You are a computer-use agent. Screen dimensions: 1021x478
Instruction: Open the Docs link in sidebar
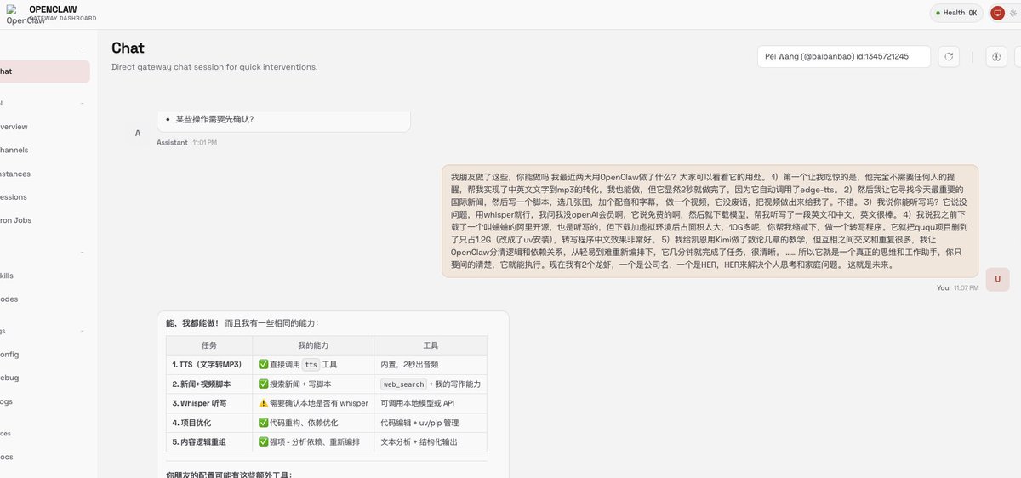click(x=43, y=457)
